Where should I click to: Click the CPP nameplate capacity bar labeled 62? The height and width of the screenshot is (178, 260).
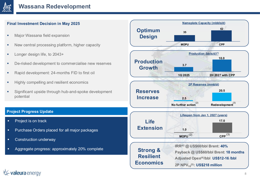click(x=221, y=36)
